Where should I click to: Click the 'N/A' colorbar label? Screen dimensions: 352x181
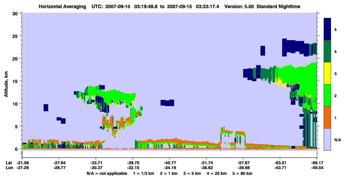click(x=337, y=140)
